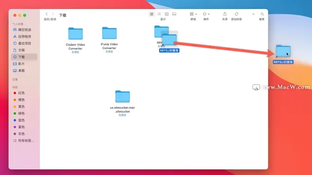312x175 pixels.
Task: Click the 添加标签 tag icon
Action: [x=236, y=14]
